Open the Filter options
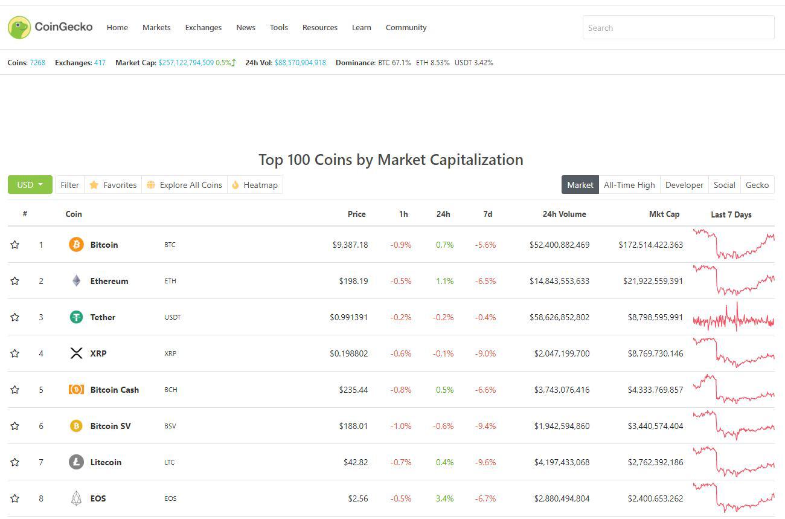Image resolution: width=785 pixels, height=519 pixels. pos(69,184)
